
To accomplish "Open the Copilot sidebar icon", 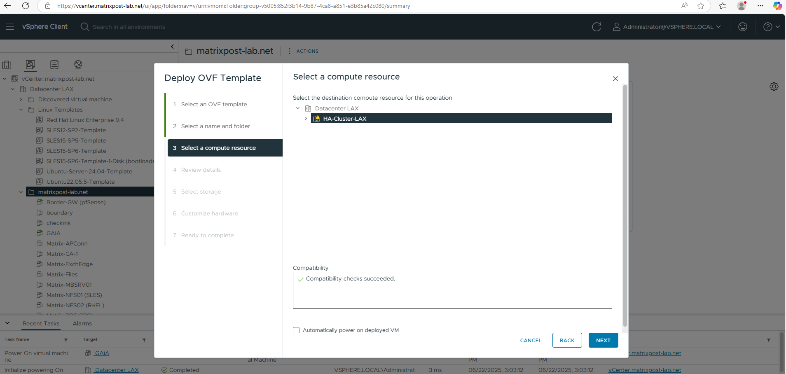I will tap(777, 6).
